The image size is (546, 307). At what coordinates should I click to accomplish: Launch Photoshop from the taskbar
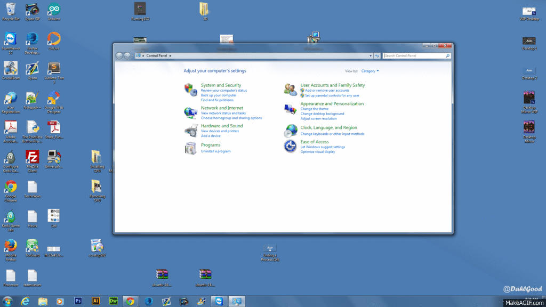(x=78, y=301)
